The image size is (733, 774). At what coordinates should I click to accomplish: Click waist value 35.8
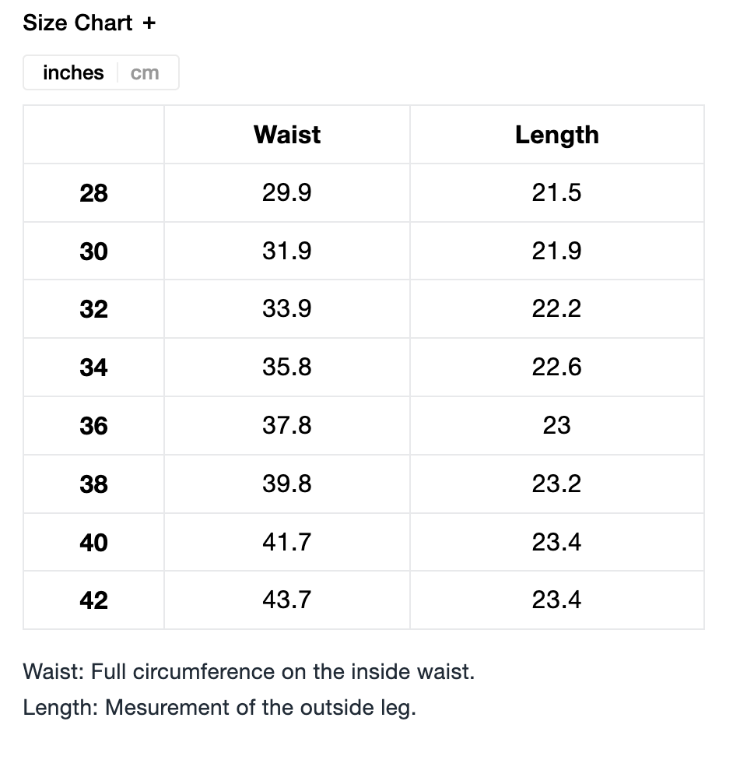coord(287,368)
